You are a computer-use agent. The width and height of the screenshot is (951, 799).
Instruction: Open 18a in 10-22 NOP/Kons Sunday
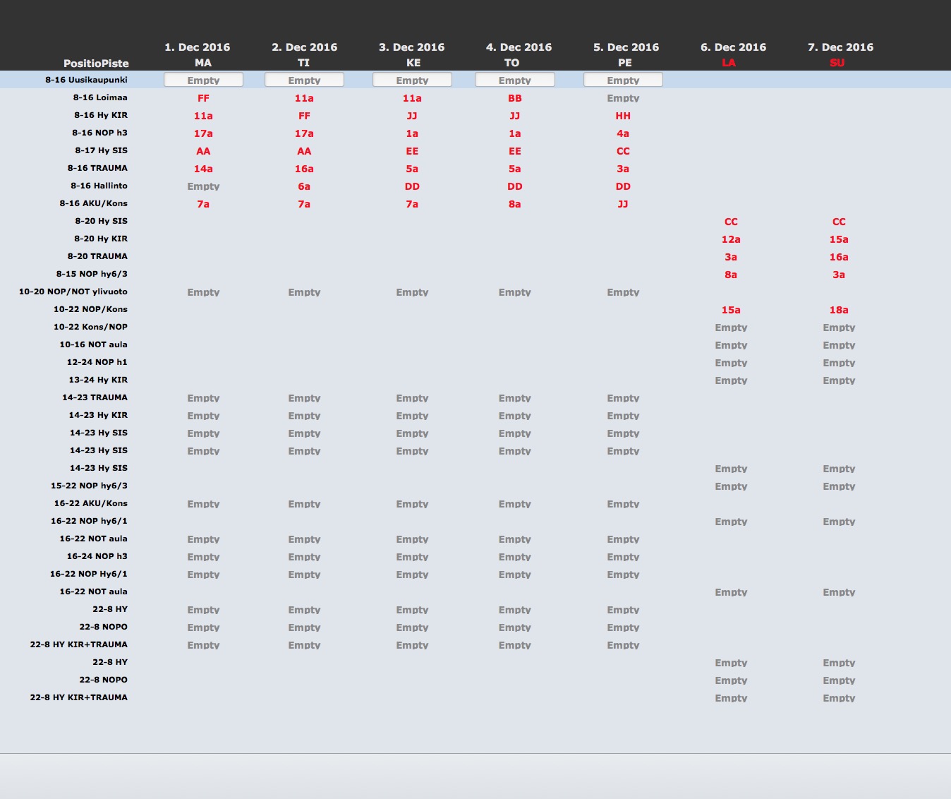pos(839,310)
